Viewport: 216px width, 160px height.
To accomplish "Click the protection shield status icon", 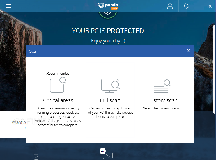I will (108, 15).
